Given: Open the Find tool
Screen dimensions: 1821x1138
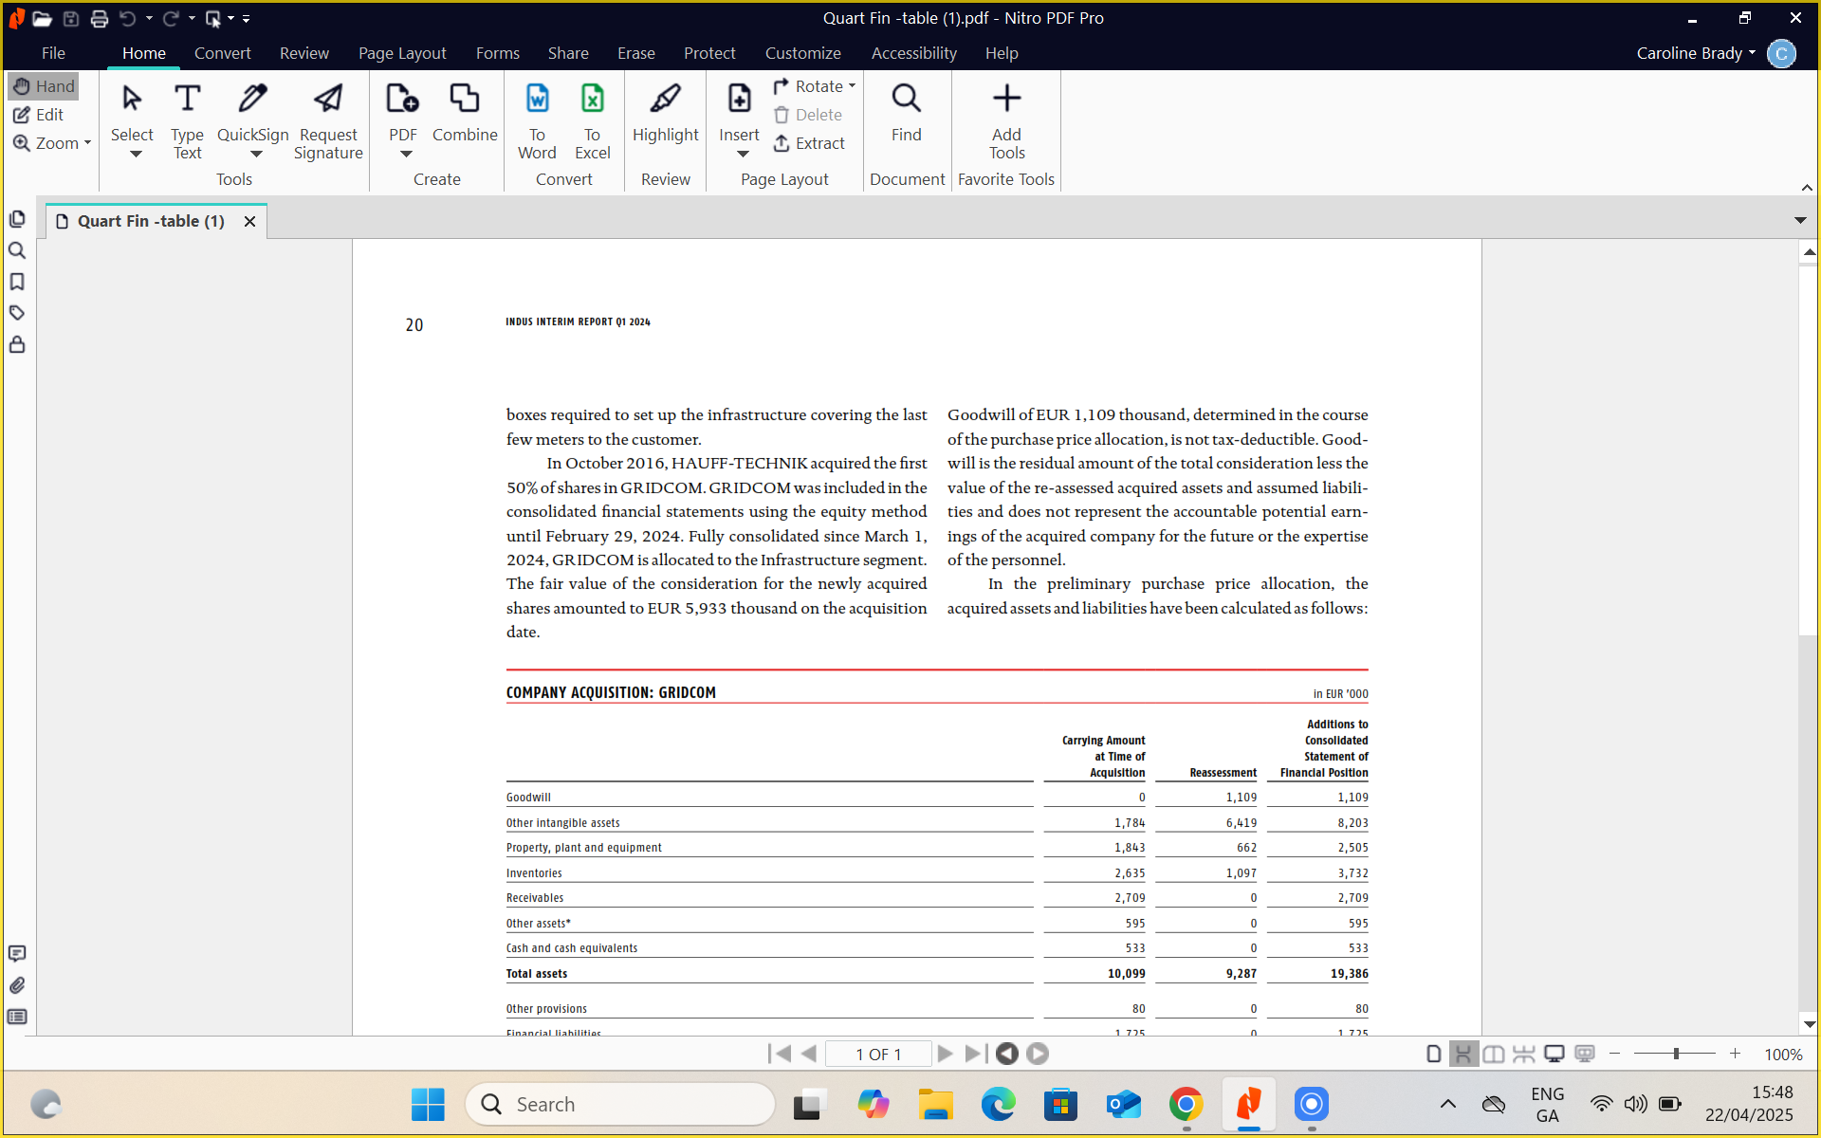Looking at the screenshot, I should tap(906, 112).
